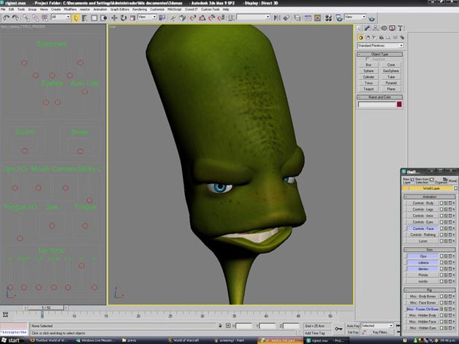Click the Teapot primitive button
Viewport: 459px width, 344px height.
369,88
